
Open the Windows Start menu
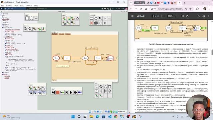pyautogui.click(x=73, y=117)
